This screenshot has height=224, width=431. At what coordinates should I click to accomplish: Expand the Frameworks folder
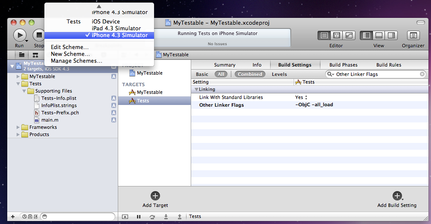coord(18,127)
